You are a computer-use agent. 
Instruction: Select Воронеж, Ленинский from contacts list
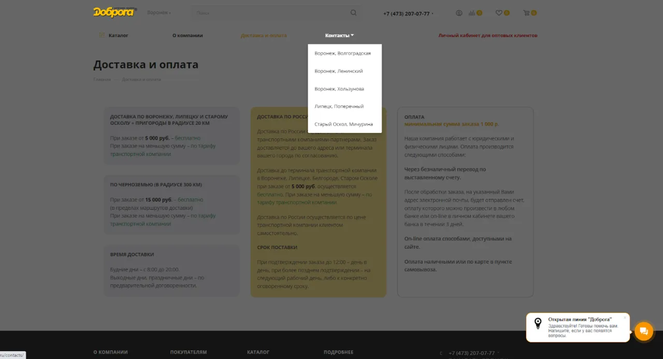[338, 70]
